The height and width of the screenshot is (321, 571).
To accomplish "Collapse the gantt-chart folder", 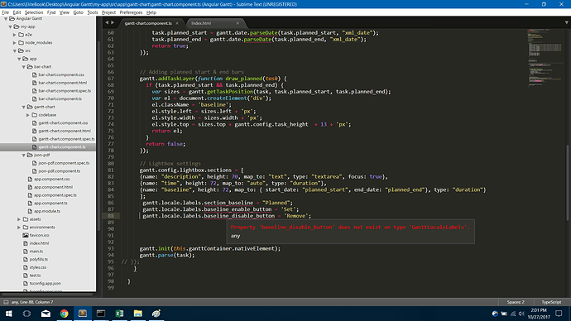I will [x=23, y=107].
